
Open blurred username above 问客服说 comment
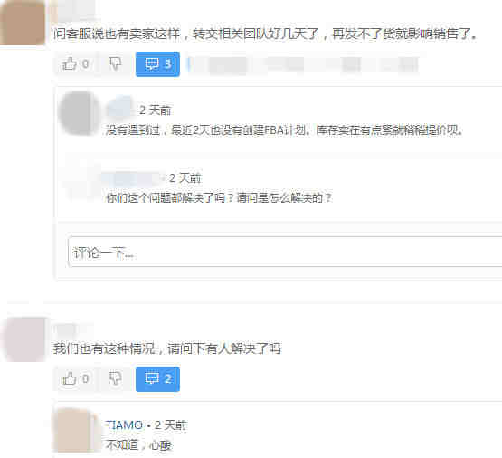(x=74, y=10)
